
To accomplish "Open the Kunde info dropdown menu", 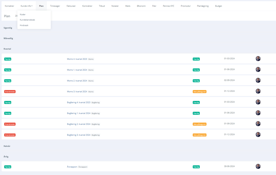I will tap(26, 6).
